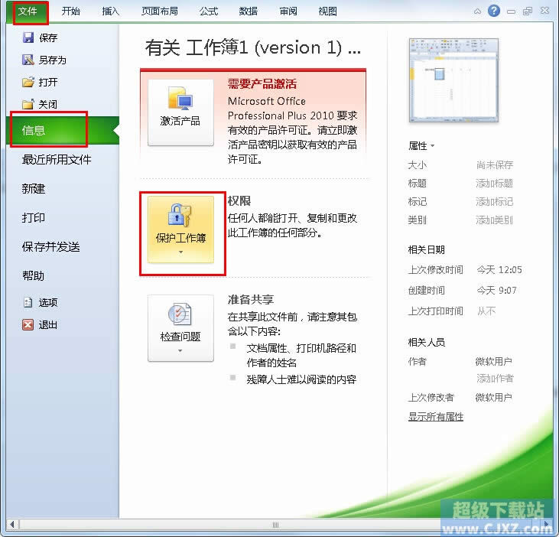Click the Save As (另存为) icon
The image size is (559, 537).
tap(28, 60)
